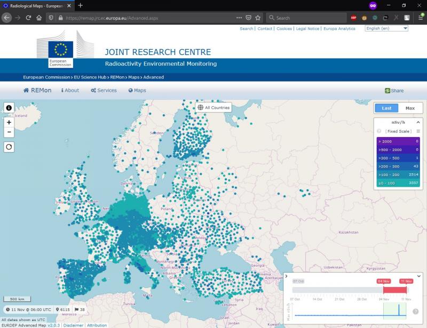Toggle the Fixed Scale indicator circle
Screen dimensions: 427x328
pos(379,131)
